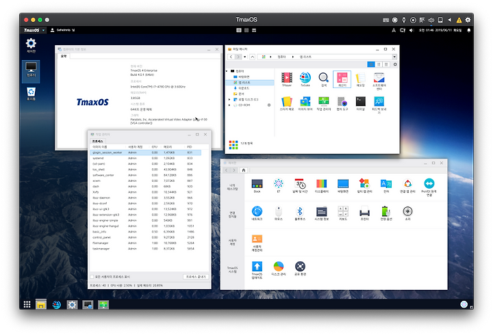Switch file manager to list view

379,64
